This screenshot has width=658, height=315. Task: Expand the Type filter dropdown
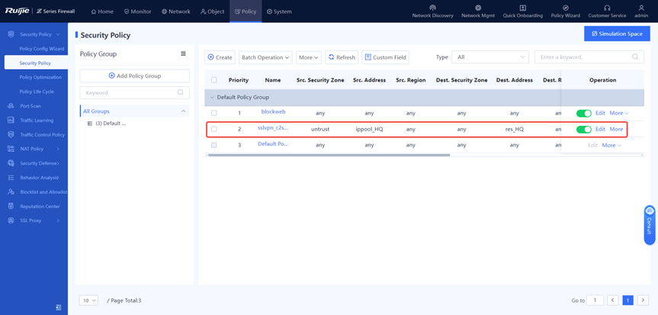pos(490,57)
